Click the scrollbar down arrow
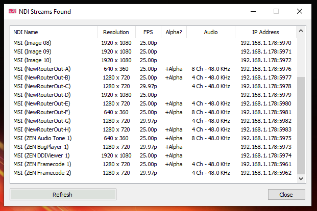Image resolution: width=317 pixels, height=211 pixels. pos(301,179)
